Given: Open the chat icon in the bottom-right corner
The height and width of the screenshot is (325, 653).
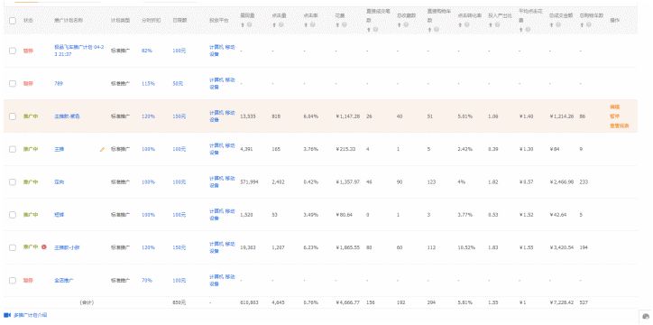Looking at the screenshot, I should 646,316.
